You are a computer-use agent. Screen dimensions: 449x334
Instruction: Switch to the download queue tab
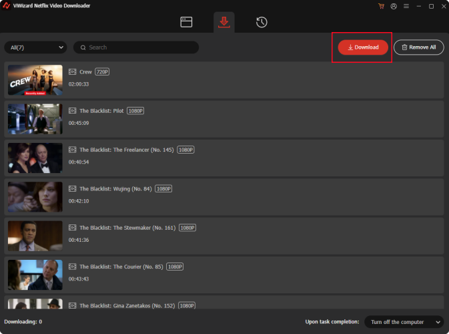[x=224, y=22]
